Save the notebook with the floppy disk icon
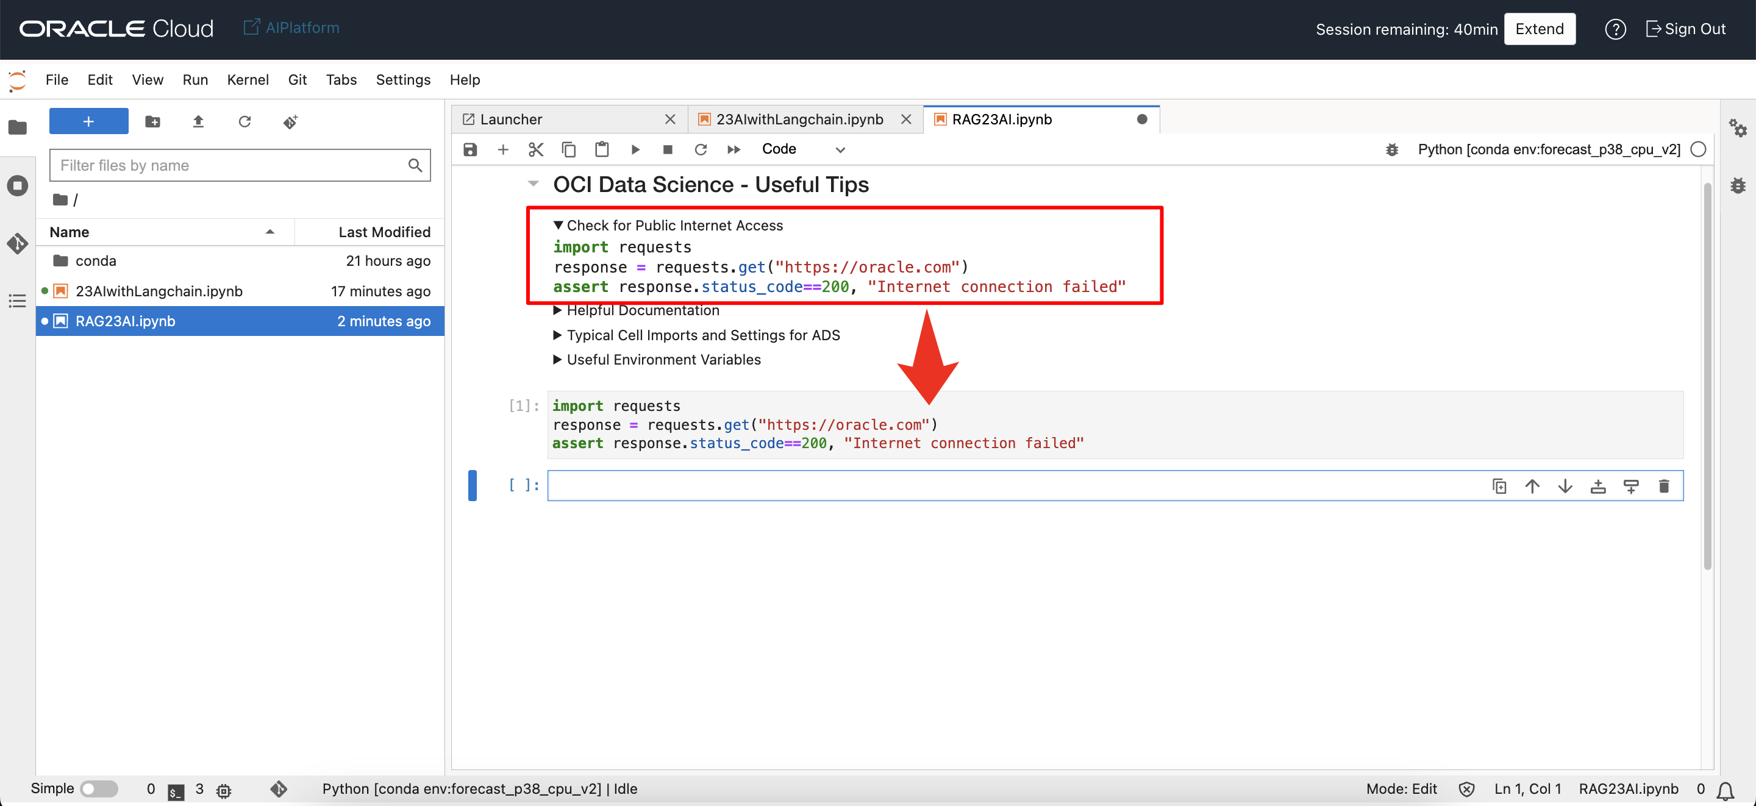Screen dimensions: 1756x806 pyautogui.click(x=469, y=149)
